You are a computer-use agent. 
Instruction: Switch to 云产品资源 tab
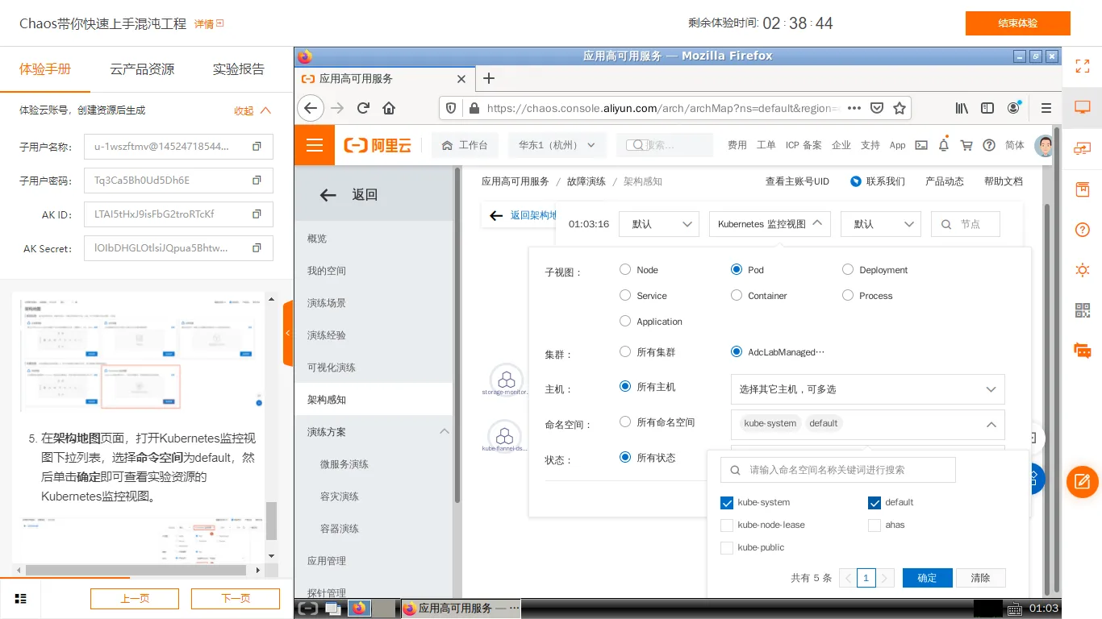(142, 69)
